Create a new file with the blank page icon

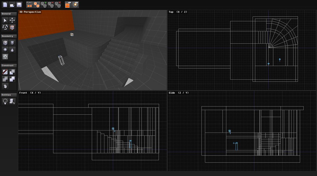coord(5,4)
